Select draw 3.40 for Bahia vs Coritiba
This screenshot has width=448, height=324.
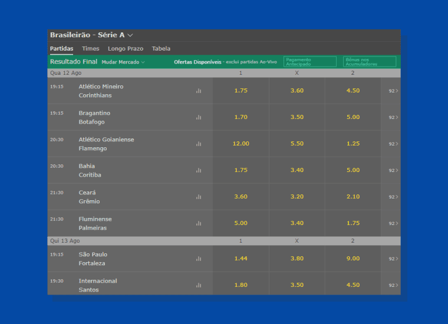click(x=297, y=170)
